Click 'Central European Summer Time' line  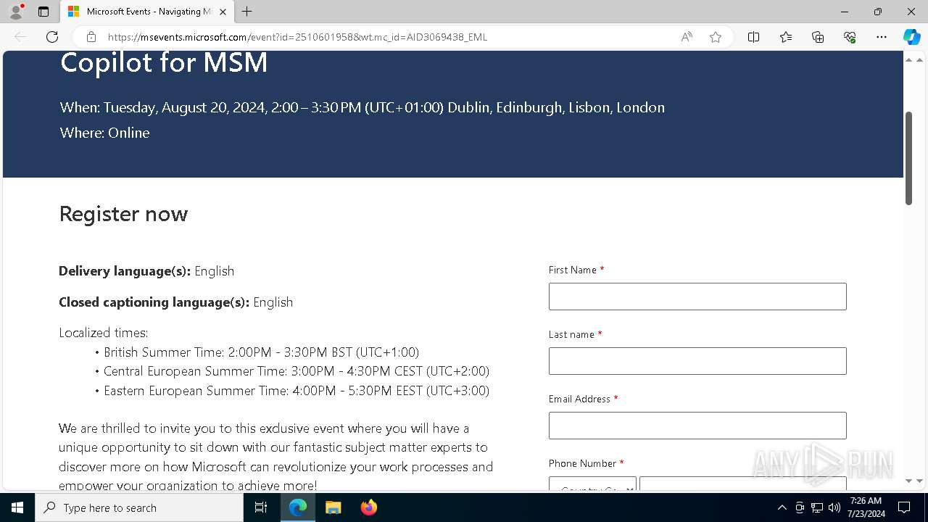pyautogui.click(x=296, y=371)
